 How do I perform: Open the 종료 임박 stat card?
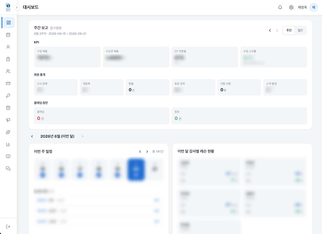pyautogui.click(x=193, y=87)
